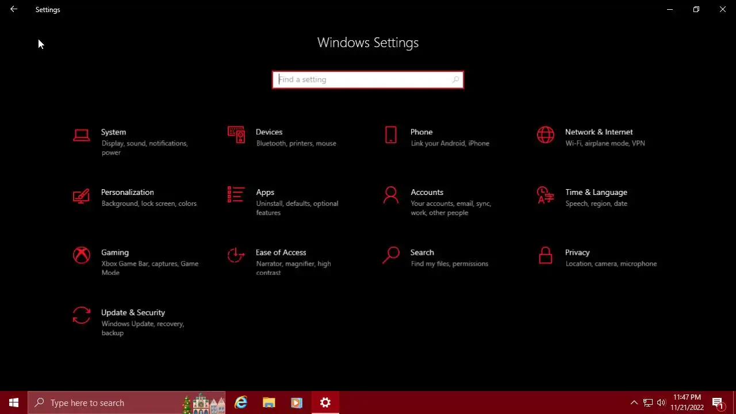Open the Search magnifier category icon
The height and width of the screenshot is (414, 736).
pos(391,255)
